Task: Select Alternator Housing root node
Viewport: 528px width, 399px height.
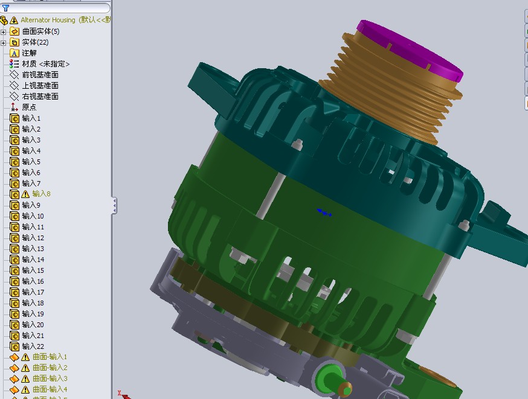Action: (x=65, y=20)
